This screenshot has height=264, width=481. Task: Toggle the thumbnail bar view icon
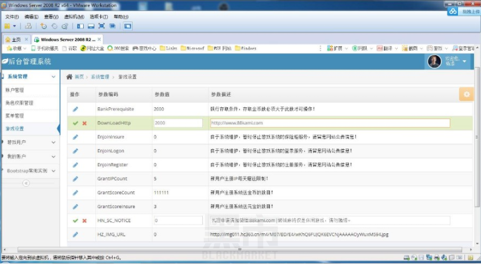(91, 26)
